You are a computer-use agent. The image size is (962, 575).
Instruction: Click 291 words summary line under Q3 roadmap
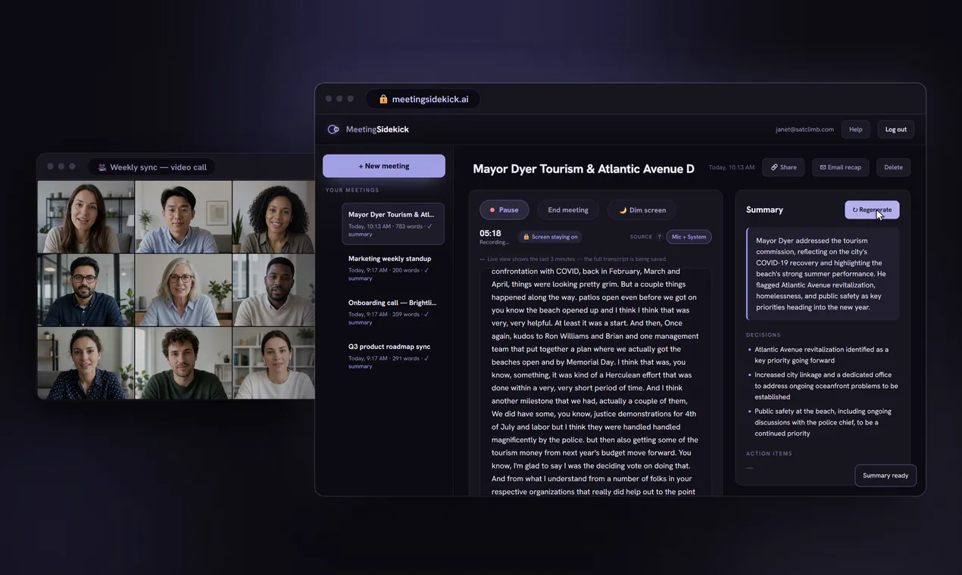pos(389,362)
